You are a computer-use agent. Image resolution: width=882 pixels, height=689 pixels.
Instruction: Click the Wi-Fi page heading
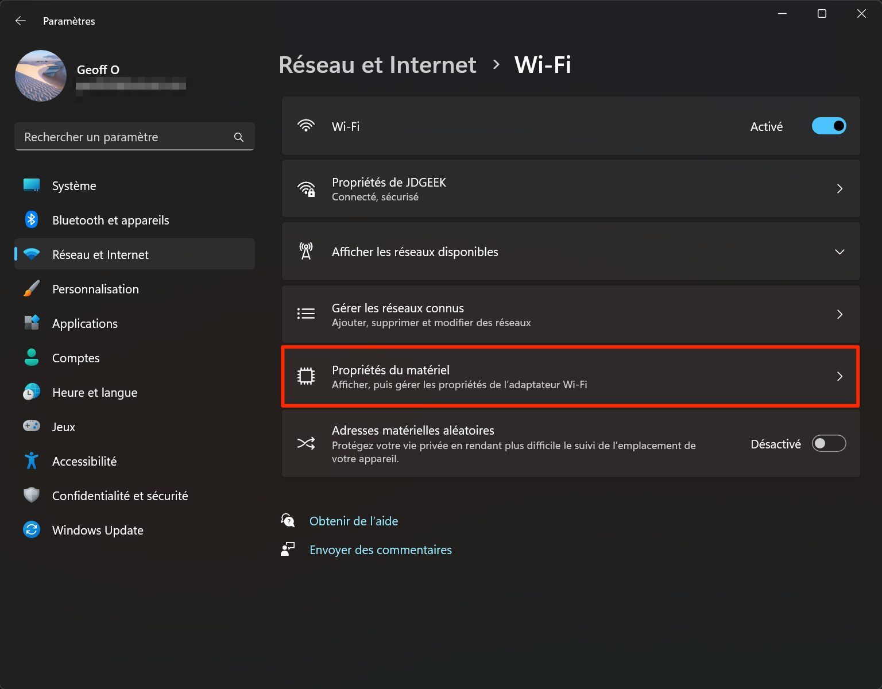pos(543,64)
